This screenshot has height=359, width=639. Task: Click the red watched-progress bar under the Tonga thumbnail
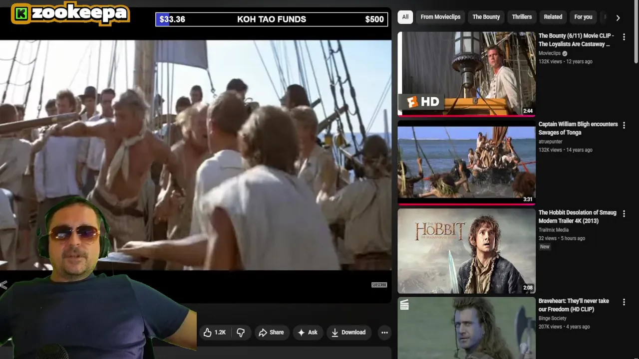(x=466, y=203)
